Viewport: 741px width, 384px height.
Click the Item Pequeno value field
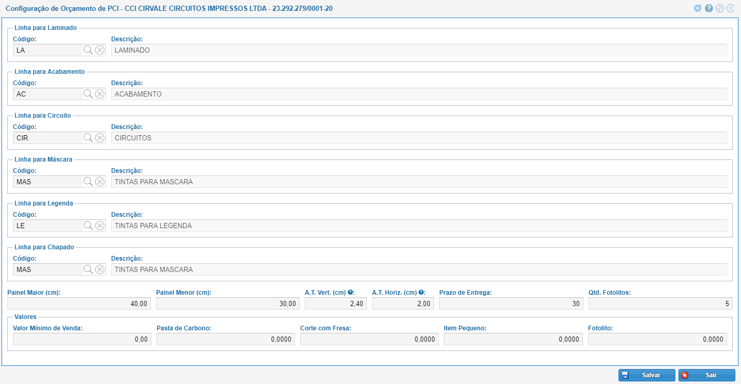click(x=513, y=339)
